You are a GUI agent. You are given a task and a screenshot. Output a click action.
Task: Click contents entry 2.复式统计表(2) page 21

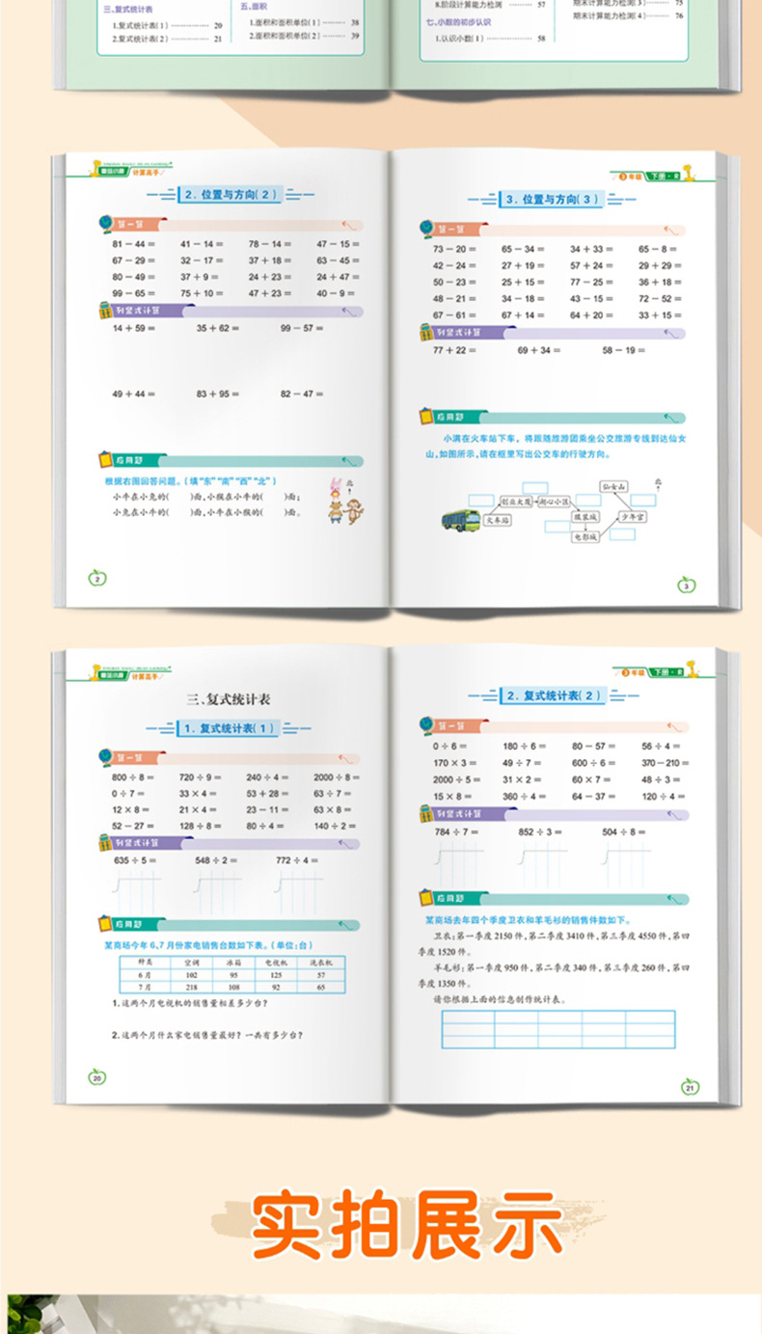click(167, 39)
